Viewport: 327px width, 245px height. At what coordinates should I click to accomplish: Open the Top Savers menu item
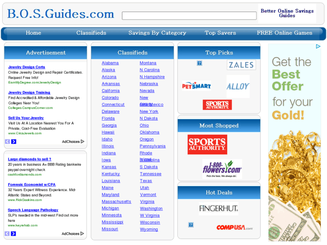220,33
